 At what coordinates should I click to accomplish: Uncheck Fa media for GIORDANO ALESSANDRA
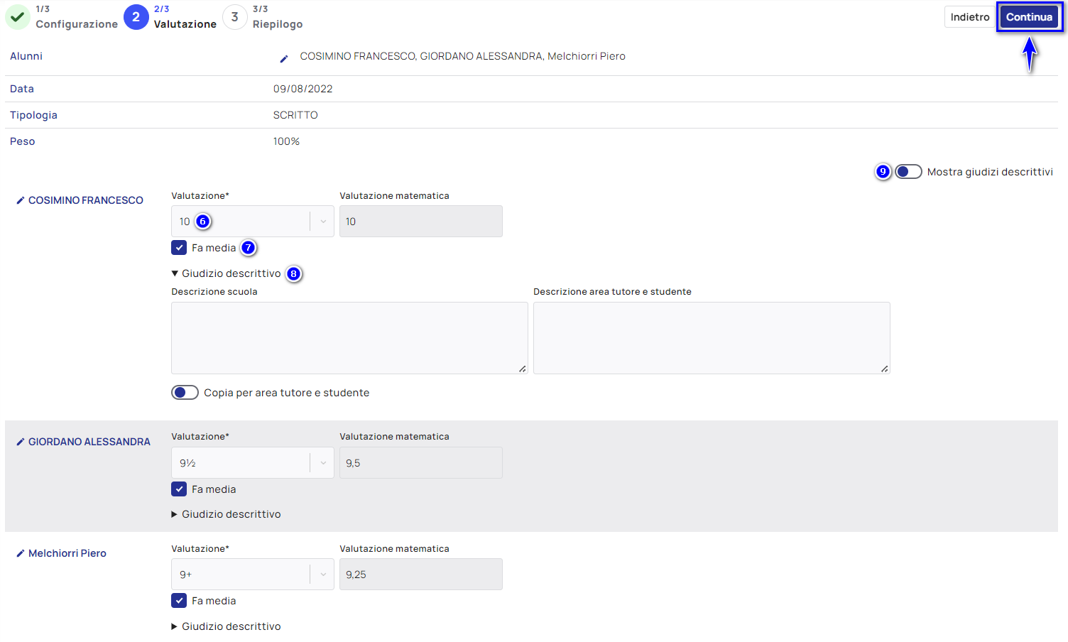179,489
